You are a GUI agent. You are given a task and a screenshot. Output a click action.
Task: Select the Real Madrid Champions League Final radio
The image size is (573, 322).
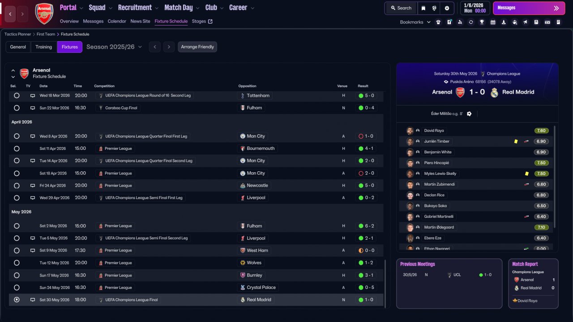click(x=17, y=300)
